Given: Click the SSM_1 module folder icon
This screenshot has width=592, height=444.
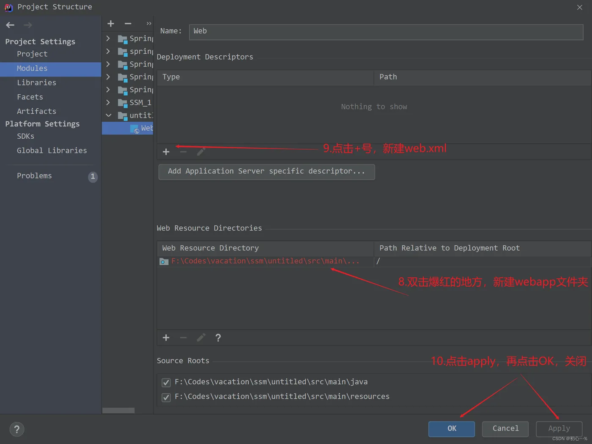Looking at the screenshot, I should (x=123, y=103).
